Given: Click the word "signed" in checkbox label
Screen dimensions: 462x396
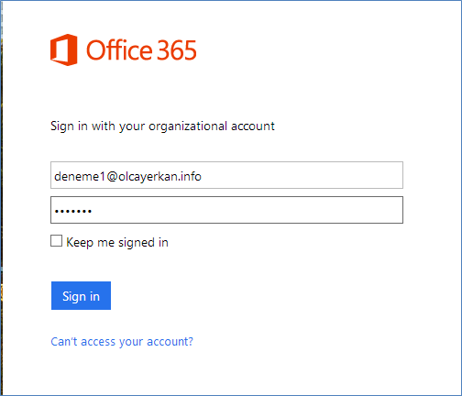Looking at the screenshot, I should point(137,243).
